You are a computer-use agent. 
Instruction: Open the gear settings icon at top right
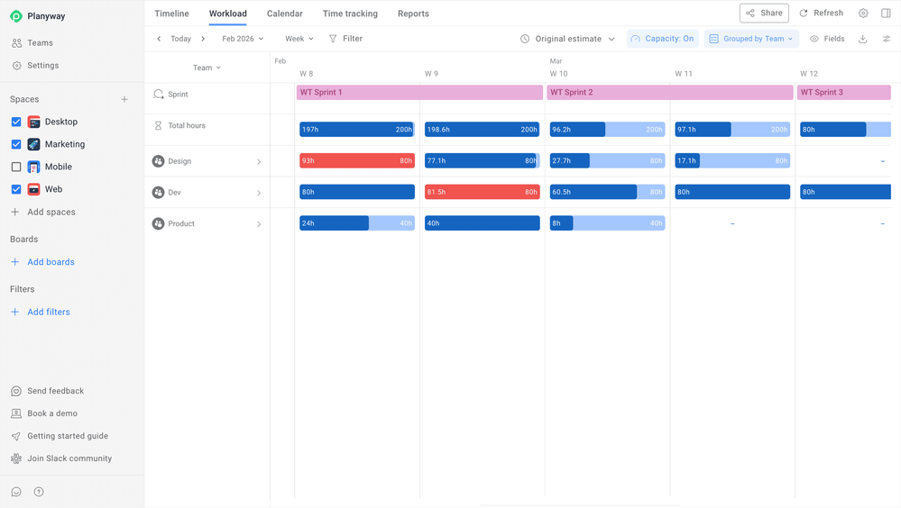[x=863, y=14]
